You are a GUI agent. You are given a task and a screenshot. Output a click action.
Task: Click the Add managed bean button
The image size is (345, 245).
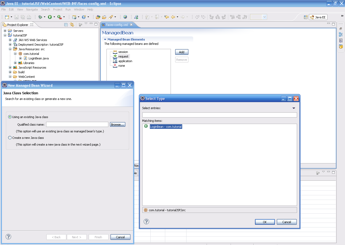coord(182,52)
